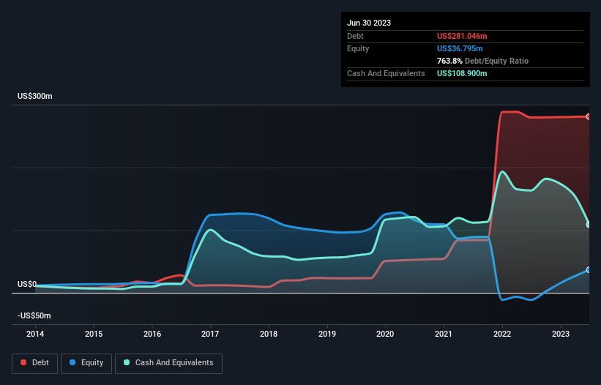Click the 2019 x-axis label
The image size is (601, 385).
tap(327, 334)
